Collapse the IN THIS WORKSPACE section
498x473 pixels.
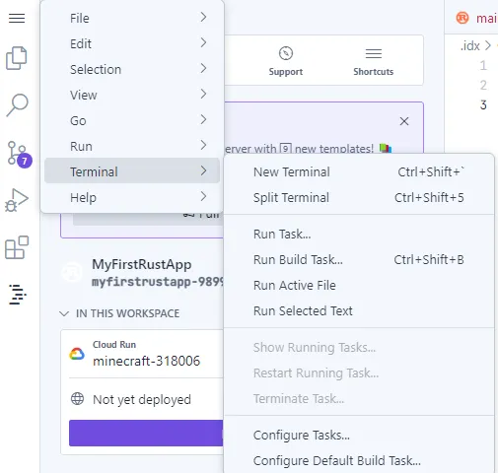point(64,313)
